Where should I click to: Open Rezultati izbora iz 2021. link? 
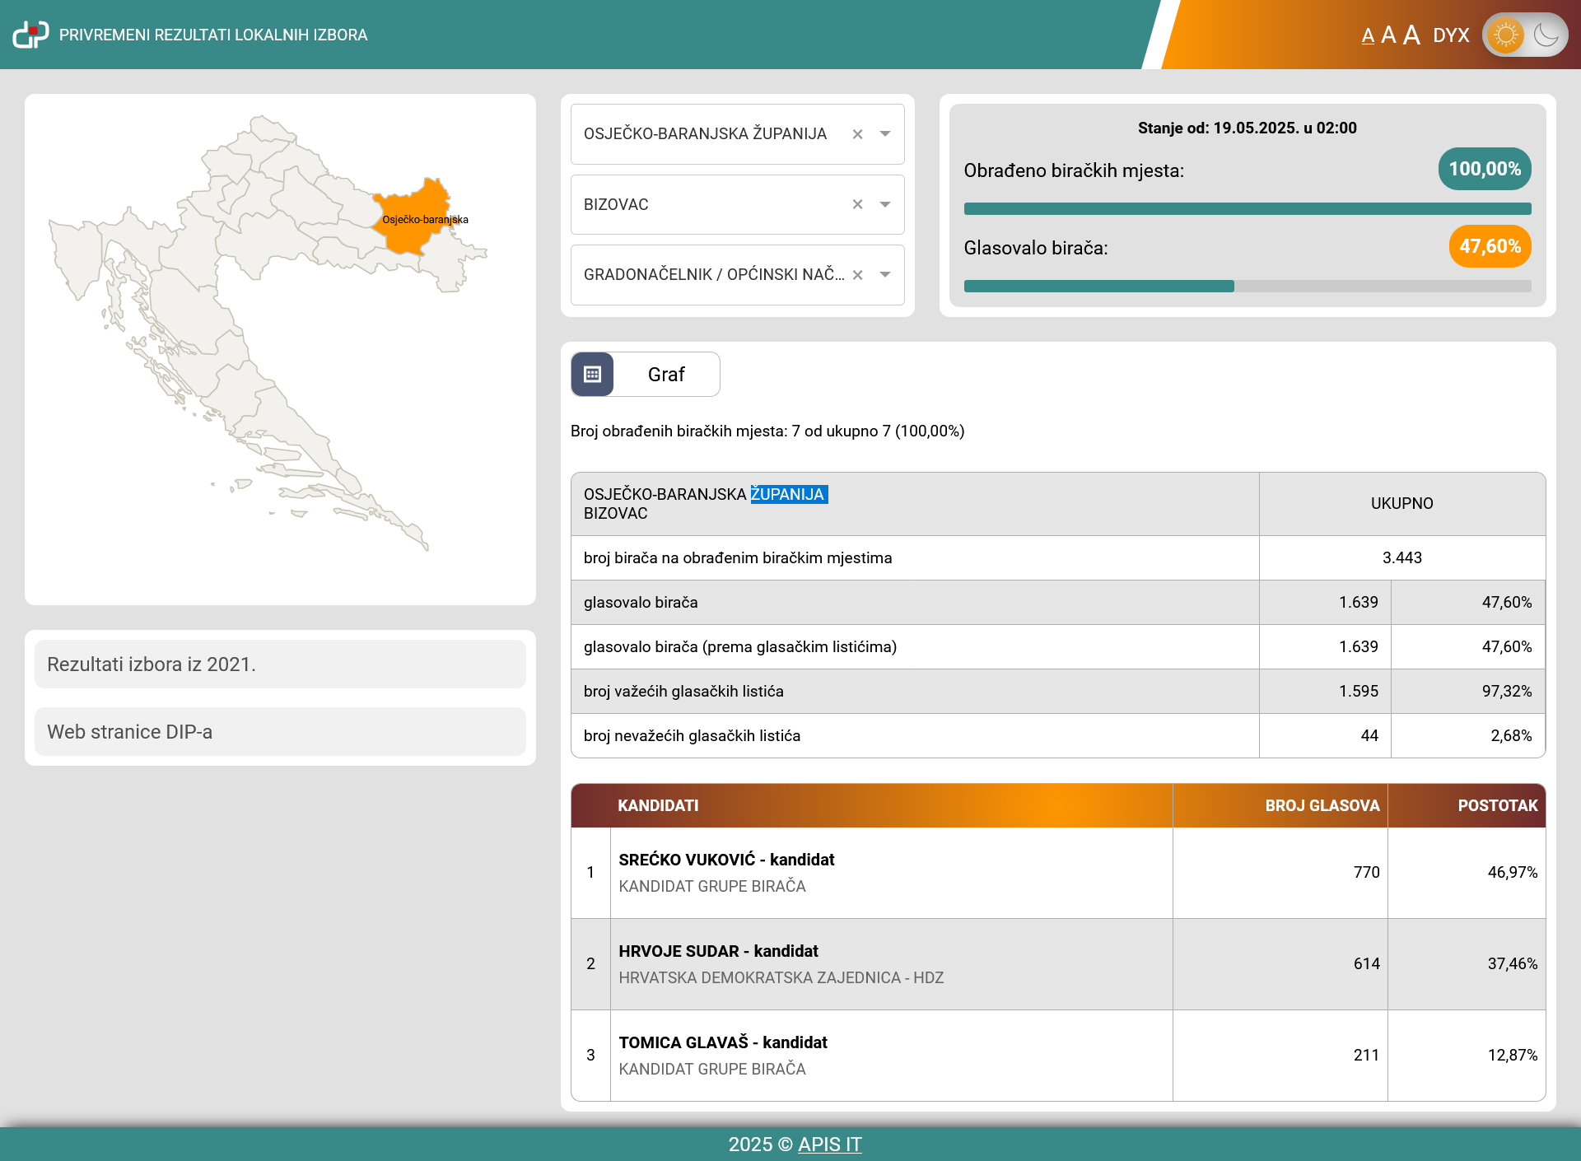pyautogui.click(x=280, y=664)
